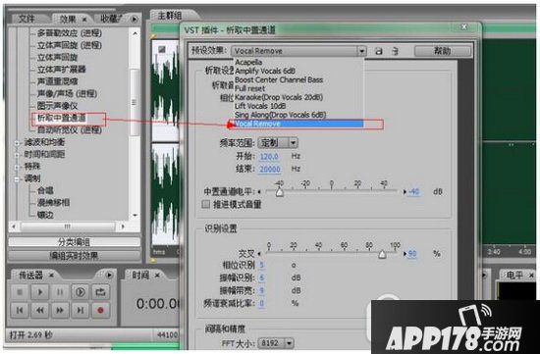
Task: Open the 传送器 panel options arrow
Action: (109, 275)
